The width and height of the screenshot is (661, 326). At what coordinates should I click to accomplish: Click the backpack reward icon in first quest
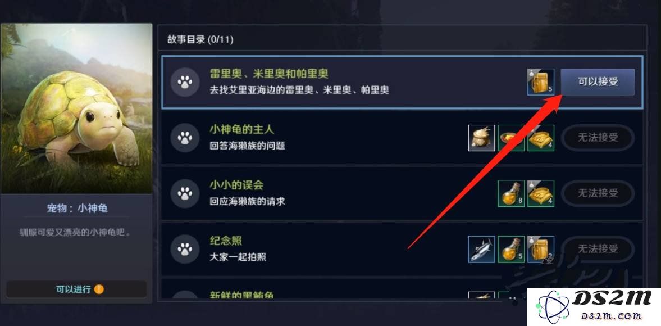540,82
